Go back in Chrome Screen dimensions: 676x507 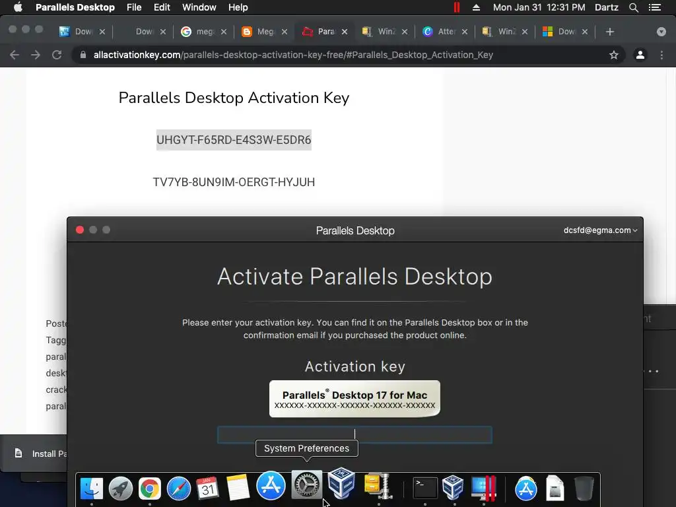15,55
